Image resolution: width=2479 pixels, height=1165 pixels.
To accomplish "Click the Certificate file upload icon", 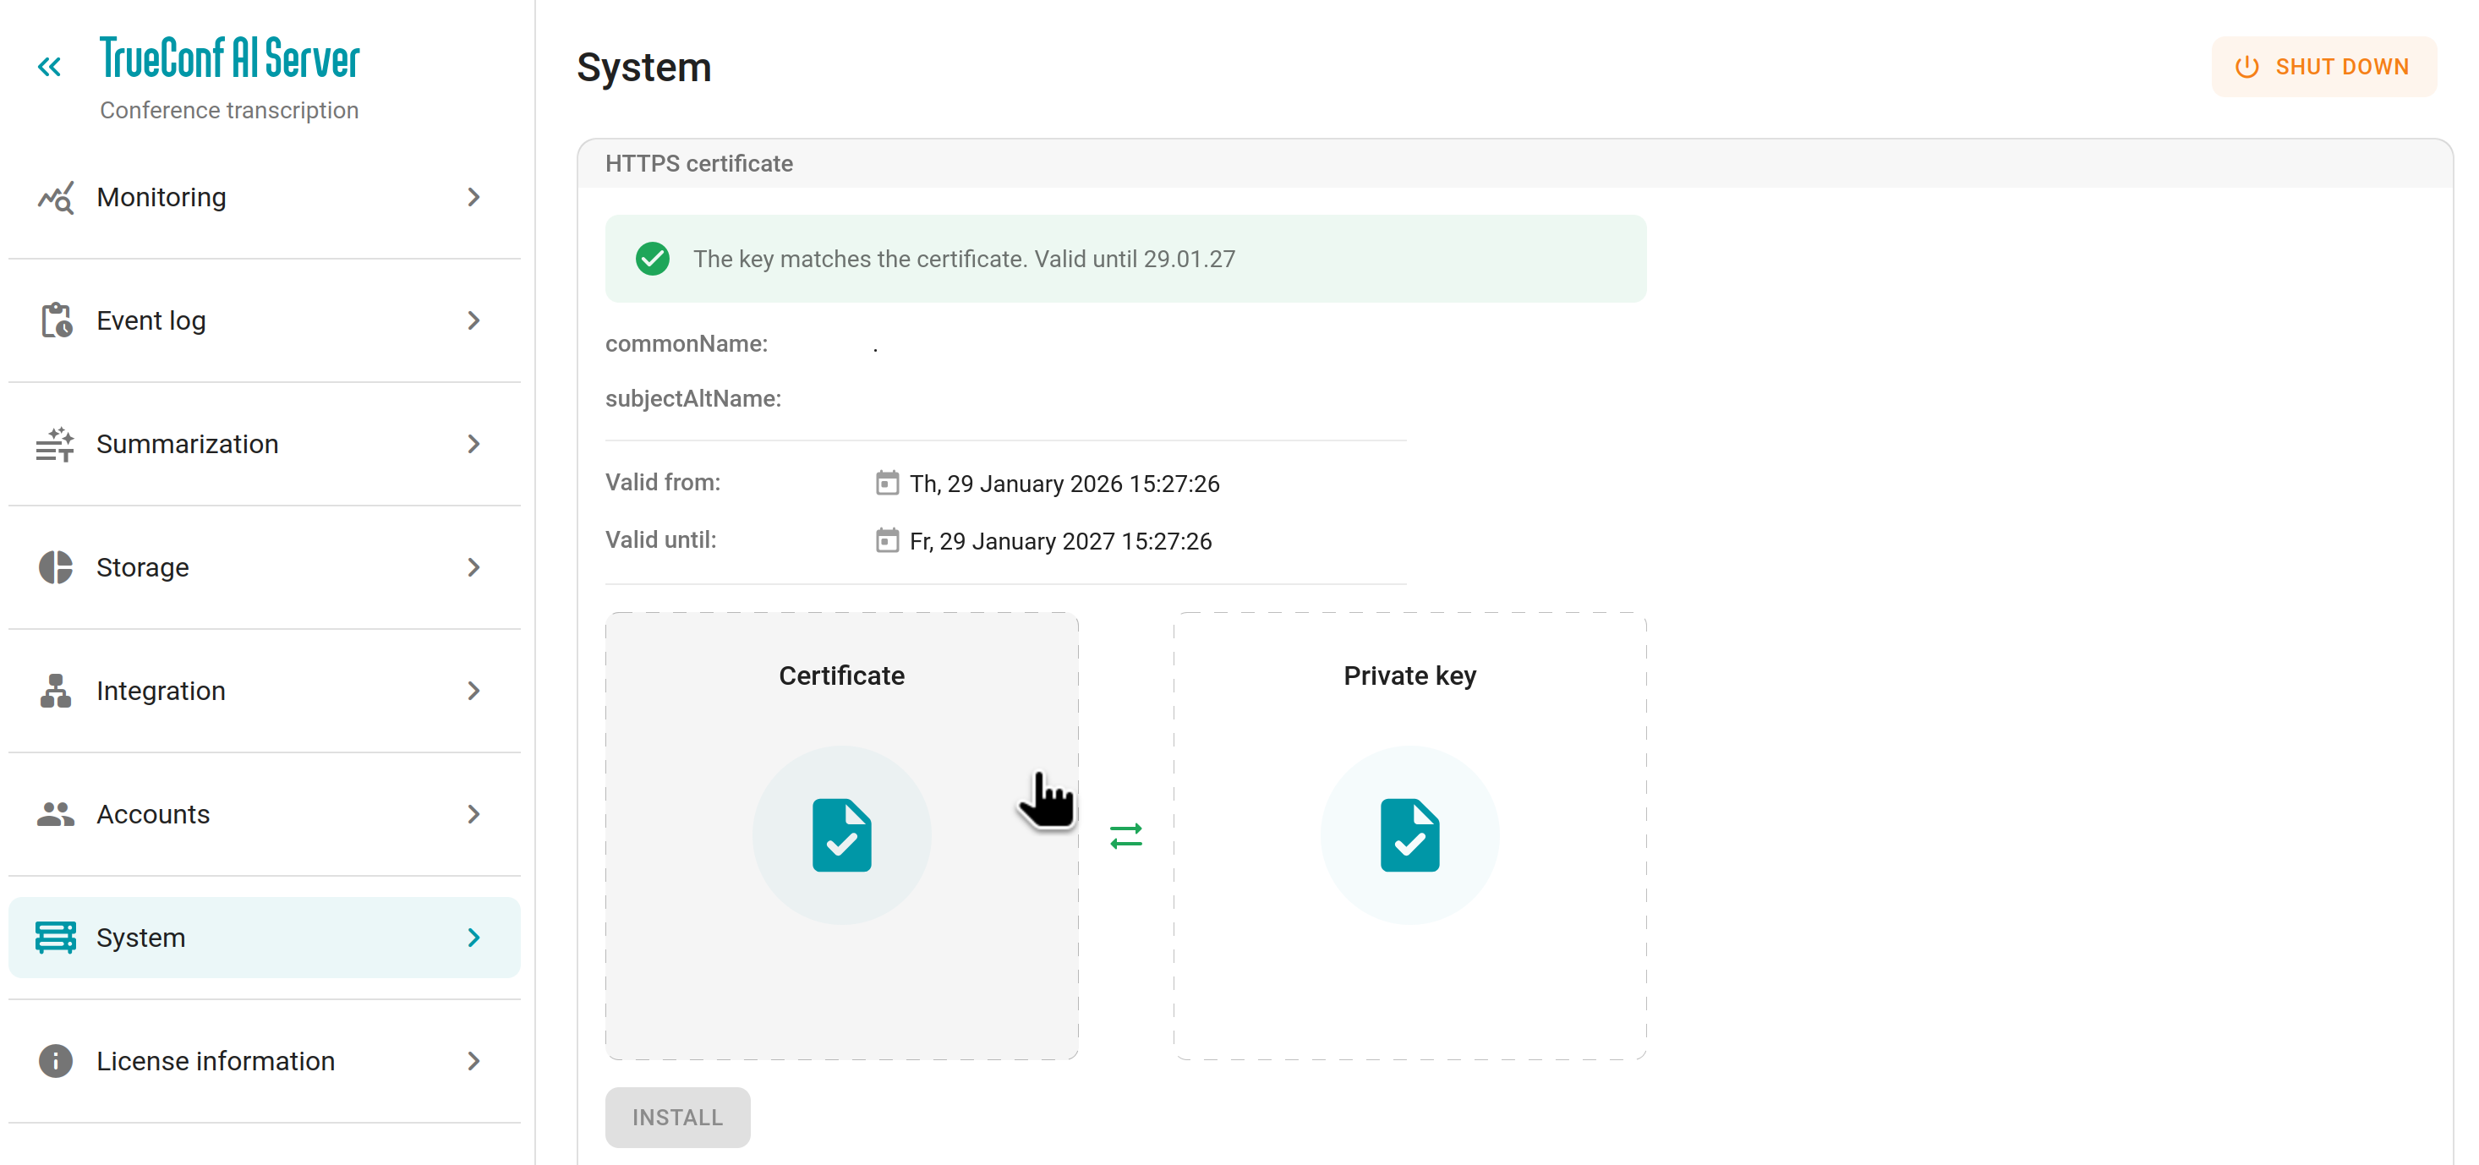I will 841,835.
